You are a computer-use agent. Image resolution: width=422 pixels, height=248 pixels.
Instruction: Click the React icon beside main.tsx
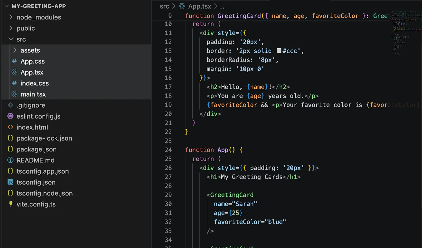15,94
